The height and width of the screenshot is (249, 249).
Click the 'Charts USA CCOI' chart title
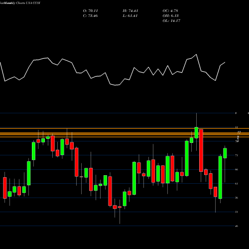[28, 3]
